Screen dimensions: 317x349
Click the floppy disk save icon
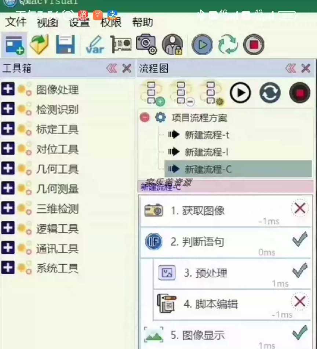[x=65, y=44]
